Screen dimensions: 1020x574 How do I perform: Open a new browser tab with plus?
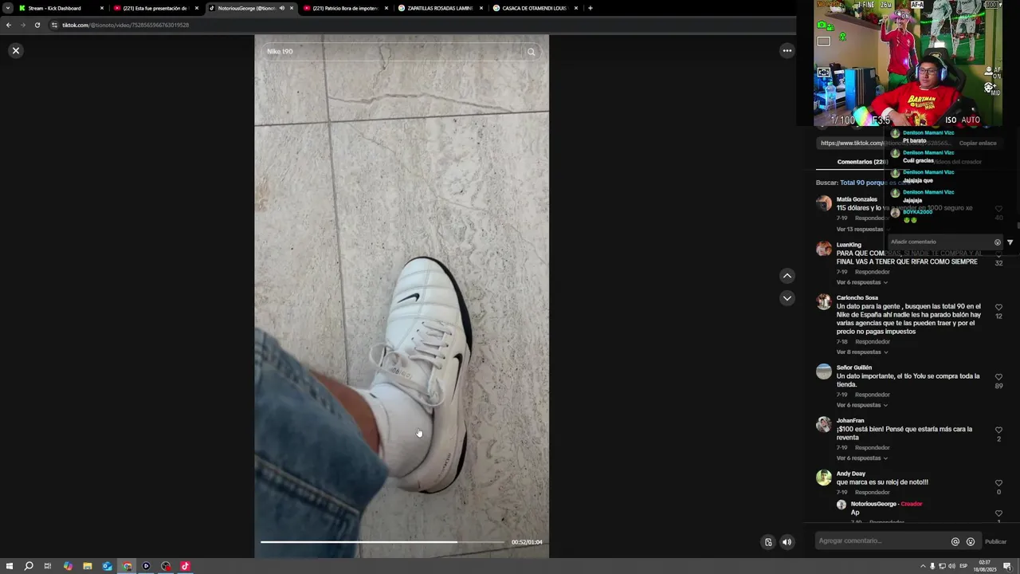click(590, 8)
